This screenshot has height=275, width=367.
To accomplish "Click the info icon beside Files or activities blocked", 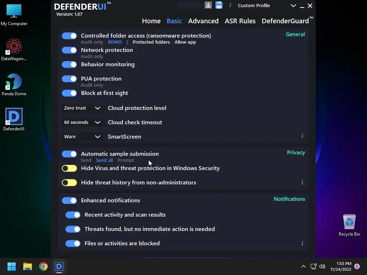I will pyautogui.click(x=302, y=243).
